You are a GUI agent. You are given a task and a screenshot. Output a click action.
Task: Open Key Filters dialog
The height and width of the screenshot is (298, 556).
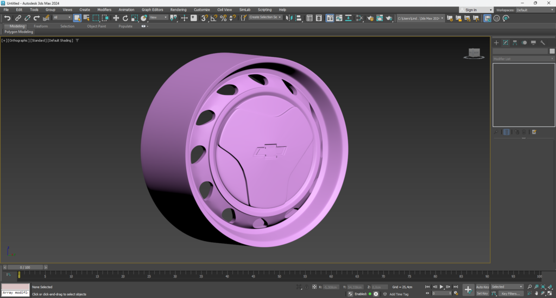[510, 294]
